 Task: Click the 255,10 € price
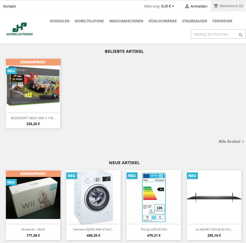click(214, 235)
